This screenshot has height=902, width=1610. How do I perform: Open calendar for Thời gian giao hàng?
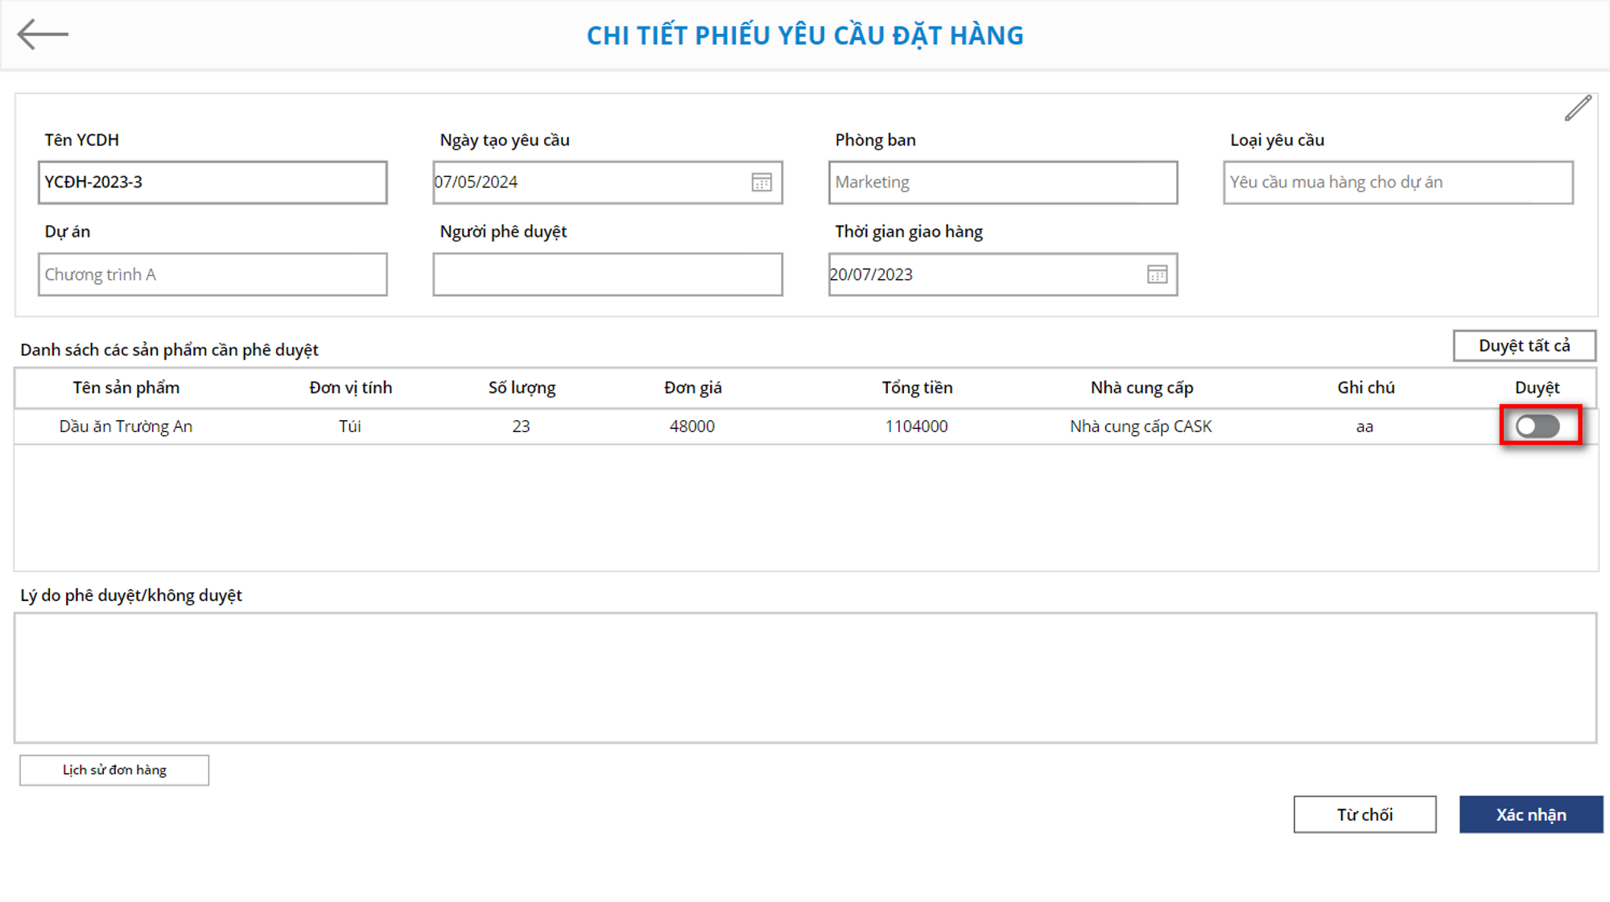point(1157,275)
